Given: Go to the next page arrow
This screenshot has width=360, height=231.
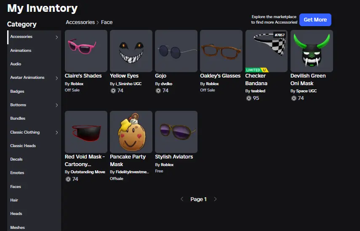Looking at the screenshot, I should click(215, 199).
